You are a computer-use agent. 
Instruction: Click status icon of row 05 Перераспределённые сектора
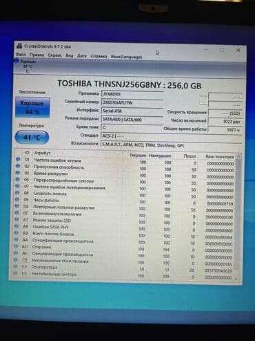coord(17,179)
